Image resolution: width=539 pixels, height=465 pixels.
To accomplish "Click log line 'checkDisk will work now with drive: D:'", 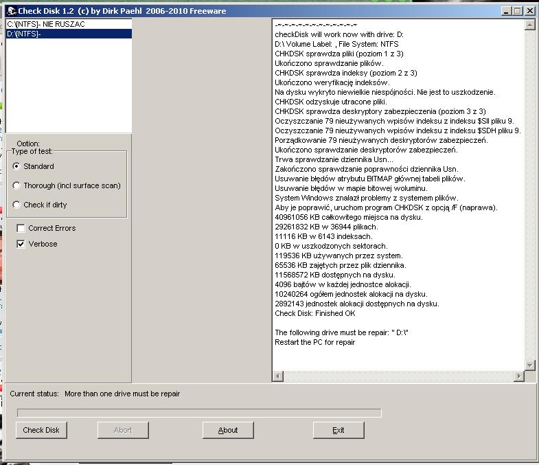I will coord(339,35).
